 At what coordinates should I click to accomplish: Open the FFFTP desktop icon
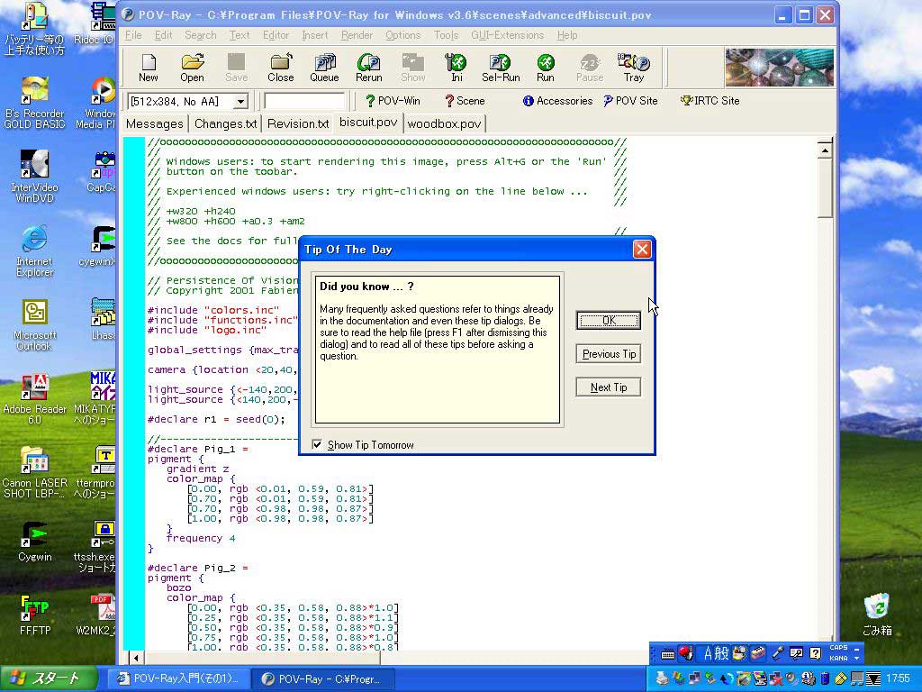coord(35,615)
